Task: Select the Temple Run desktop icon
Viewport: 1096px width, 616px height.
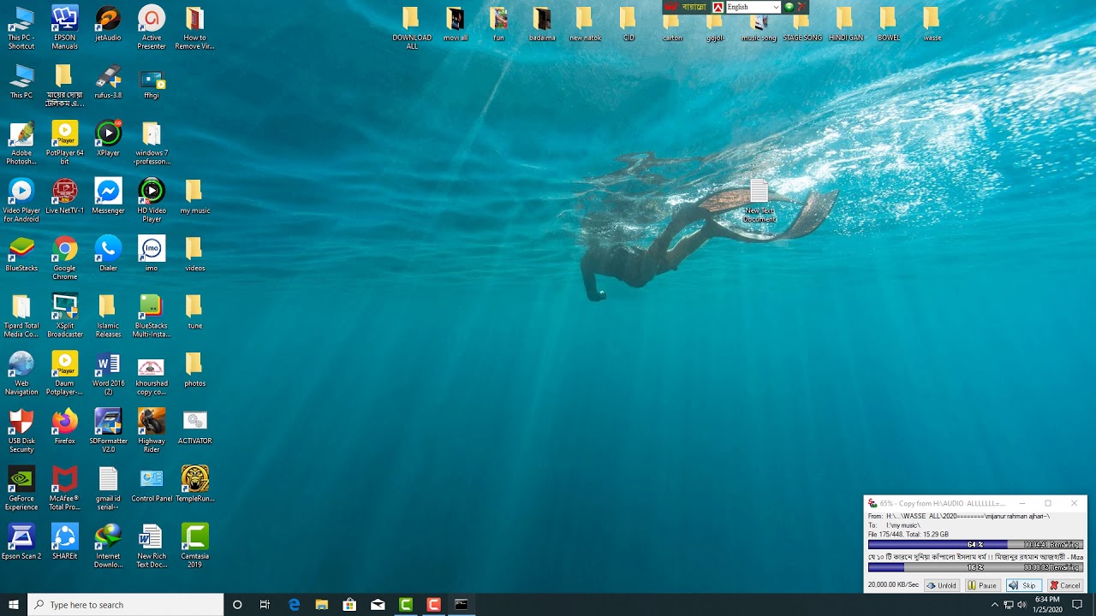Action: [x=195, y=483]
